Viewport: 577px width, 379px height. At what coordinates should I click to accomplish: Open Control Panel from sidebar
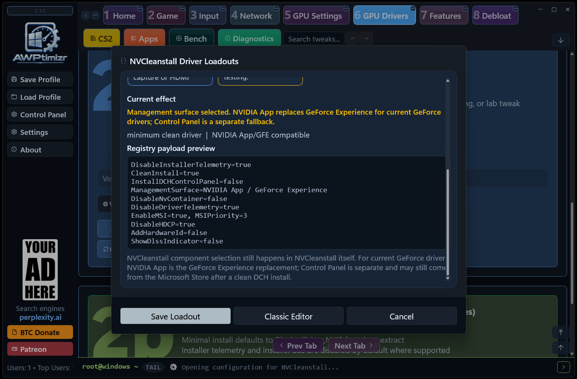[x=40, y=115]
